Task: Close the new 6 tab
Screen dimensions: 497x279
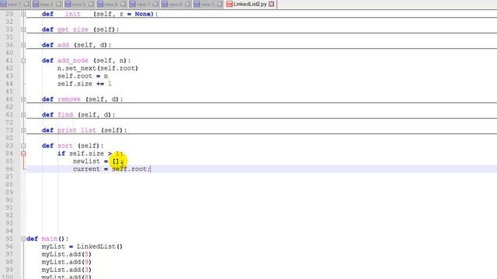Action: (x=123, y=4)
